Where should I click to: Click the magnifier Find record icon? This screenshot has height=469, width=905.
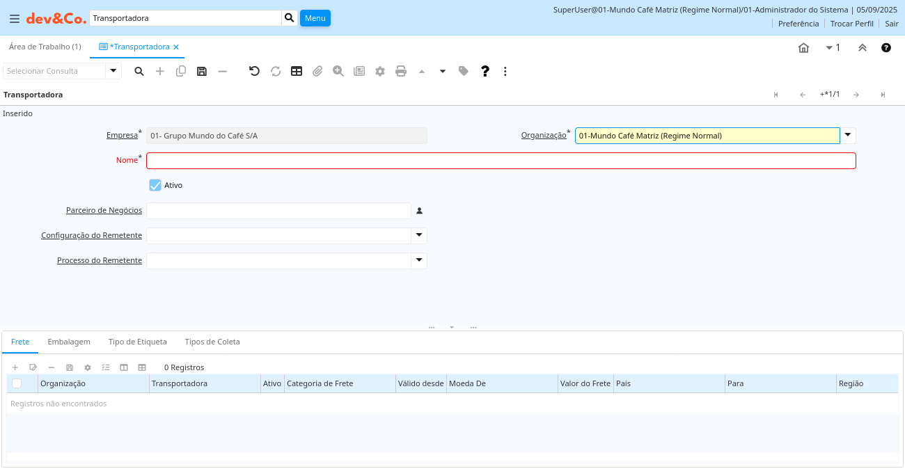click(x=139, y=71)
